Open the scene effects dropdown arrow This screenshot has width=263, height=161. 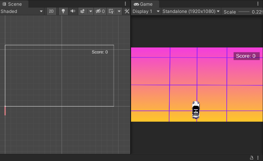point(91,11)
